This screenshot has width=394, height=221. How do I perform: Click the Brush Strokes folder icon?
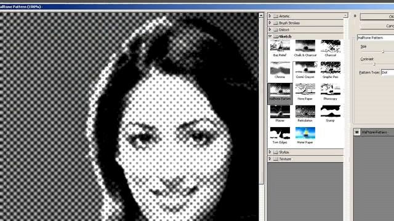pos(276,23)
